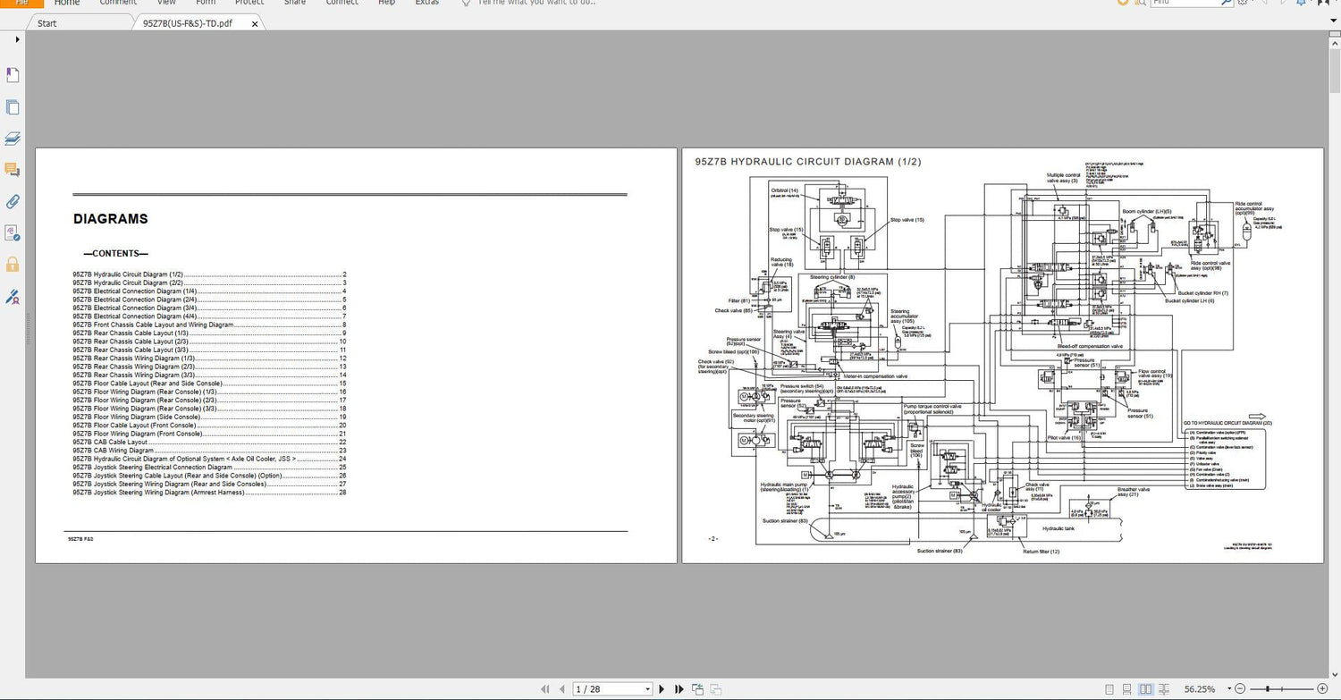Viewport: 1341px width, 700px height.
Task: Open the Bookmarks panel in sidebar
Action: [x=13, y=77]
